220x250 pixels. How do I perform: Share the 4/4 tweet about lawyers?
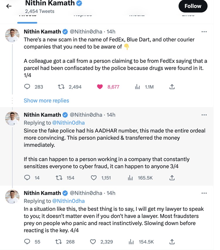172,242
